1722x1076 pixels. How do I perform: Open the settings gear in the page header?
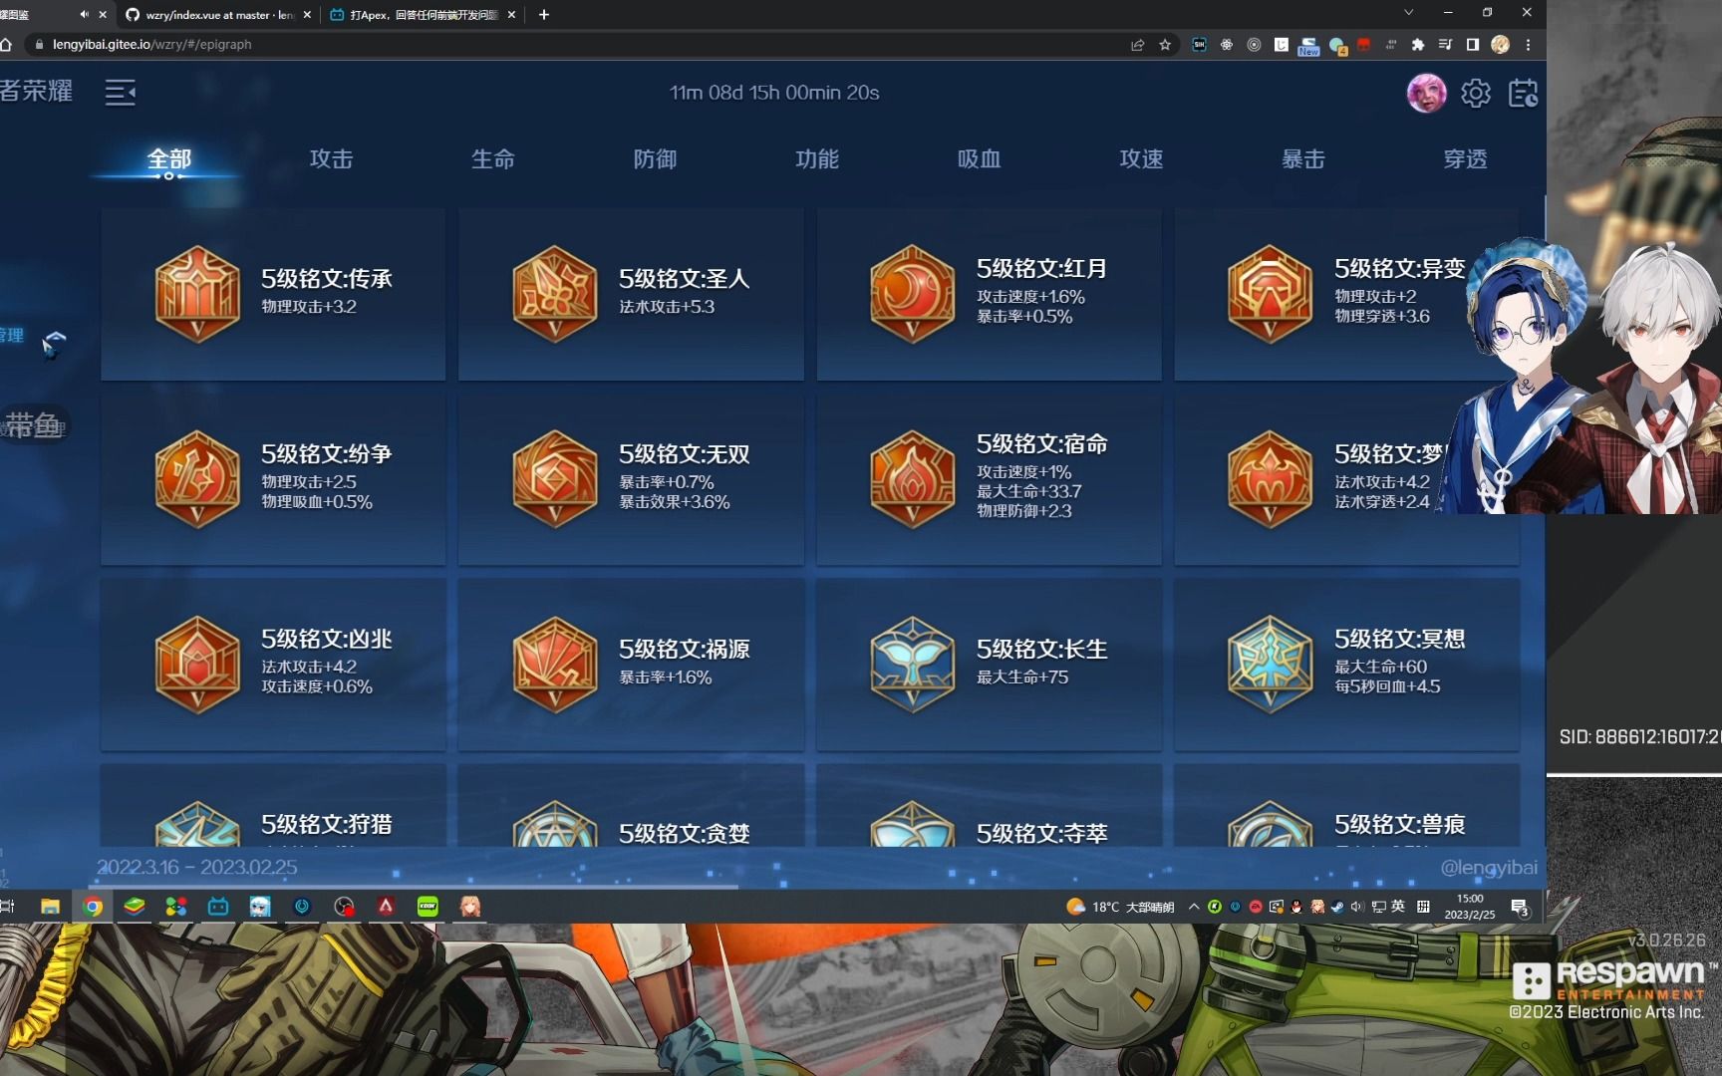click(x=1476, y=93)
